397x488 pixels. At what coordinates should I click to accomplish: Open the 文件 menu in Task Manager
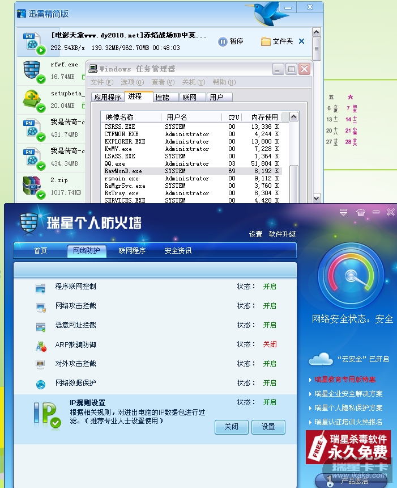101,82
